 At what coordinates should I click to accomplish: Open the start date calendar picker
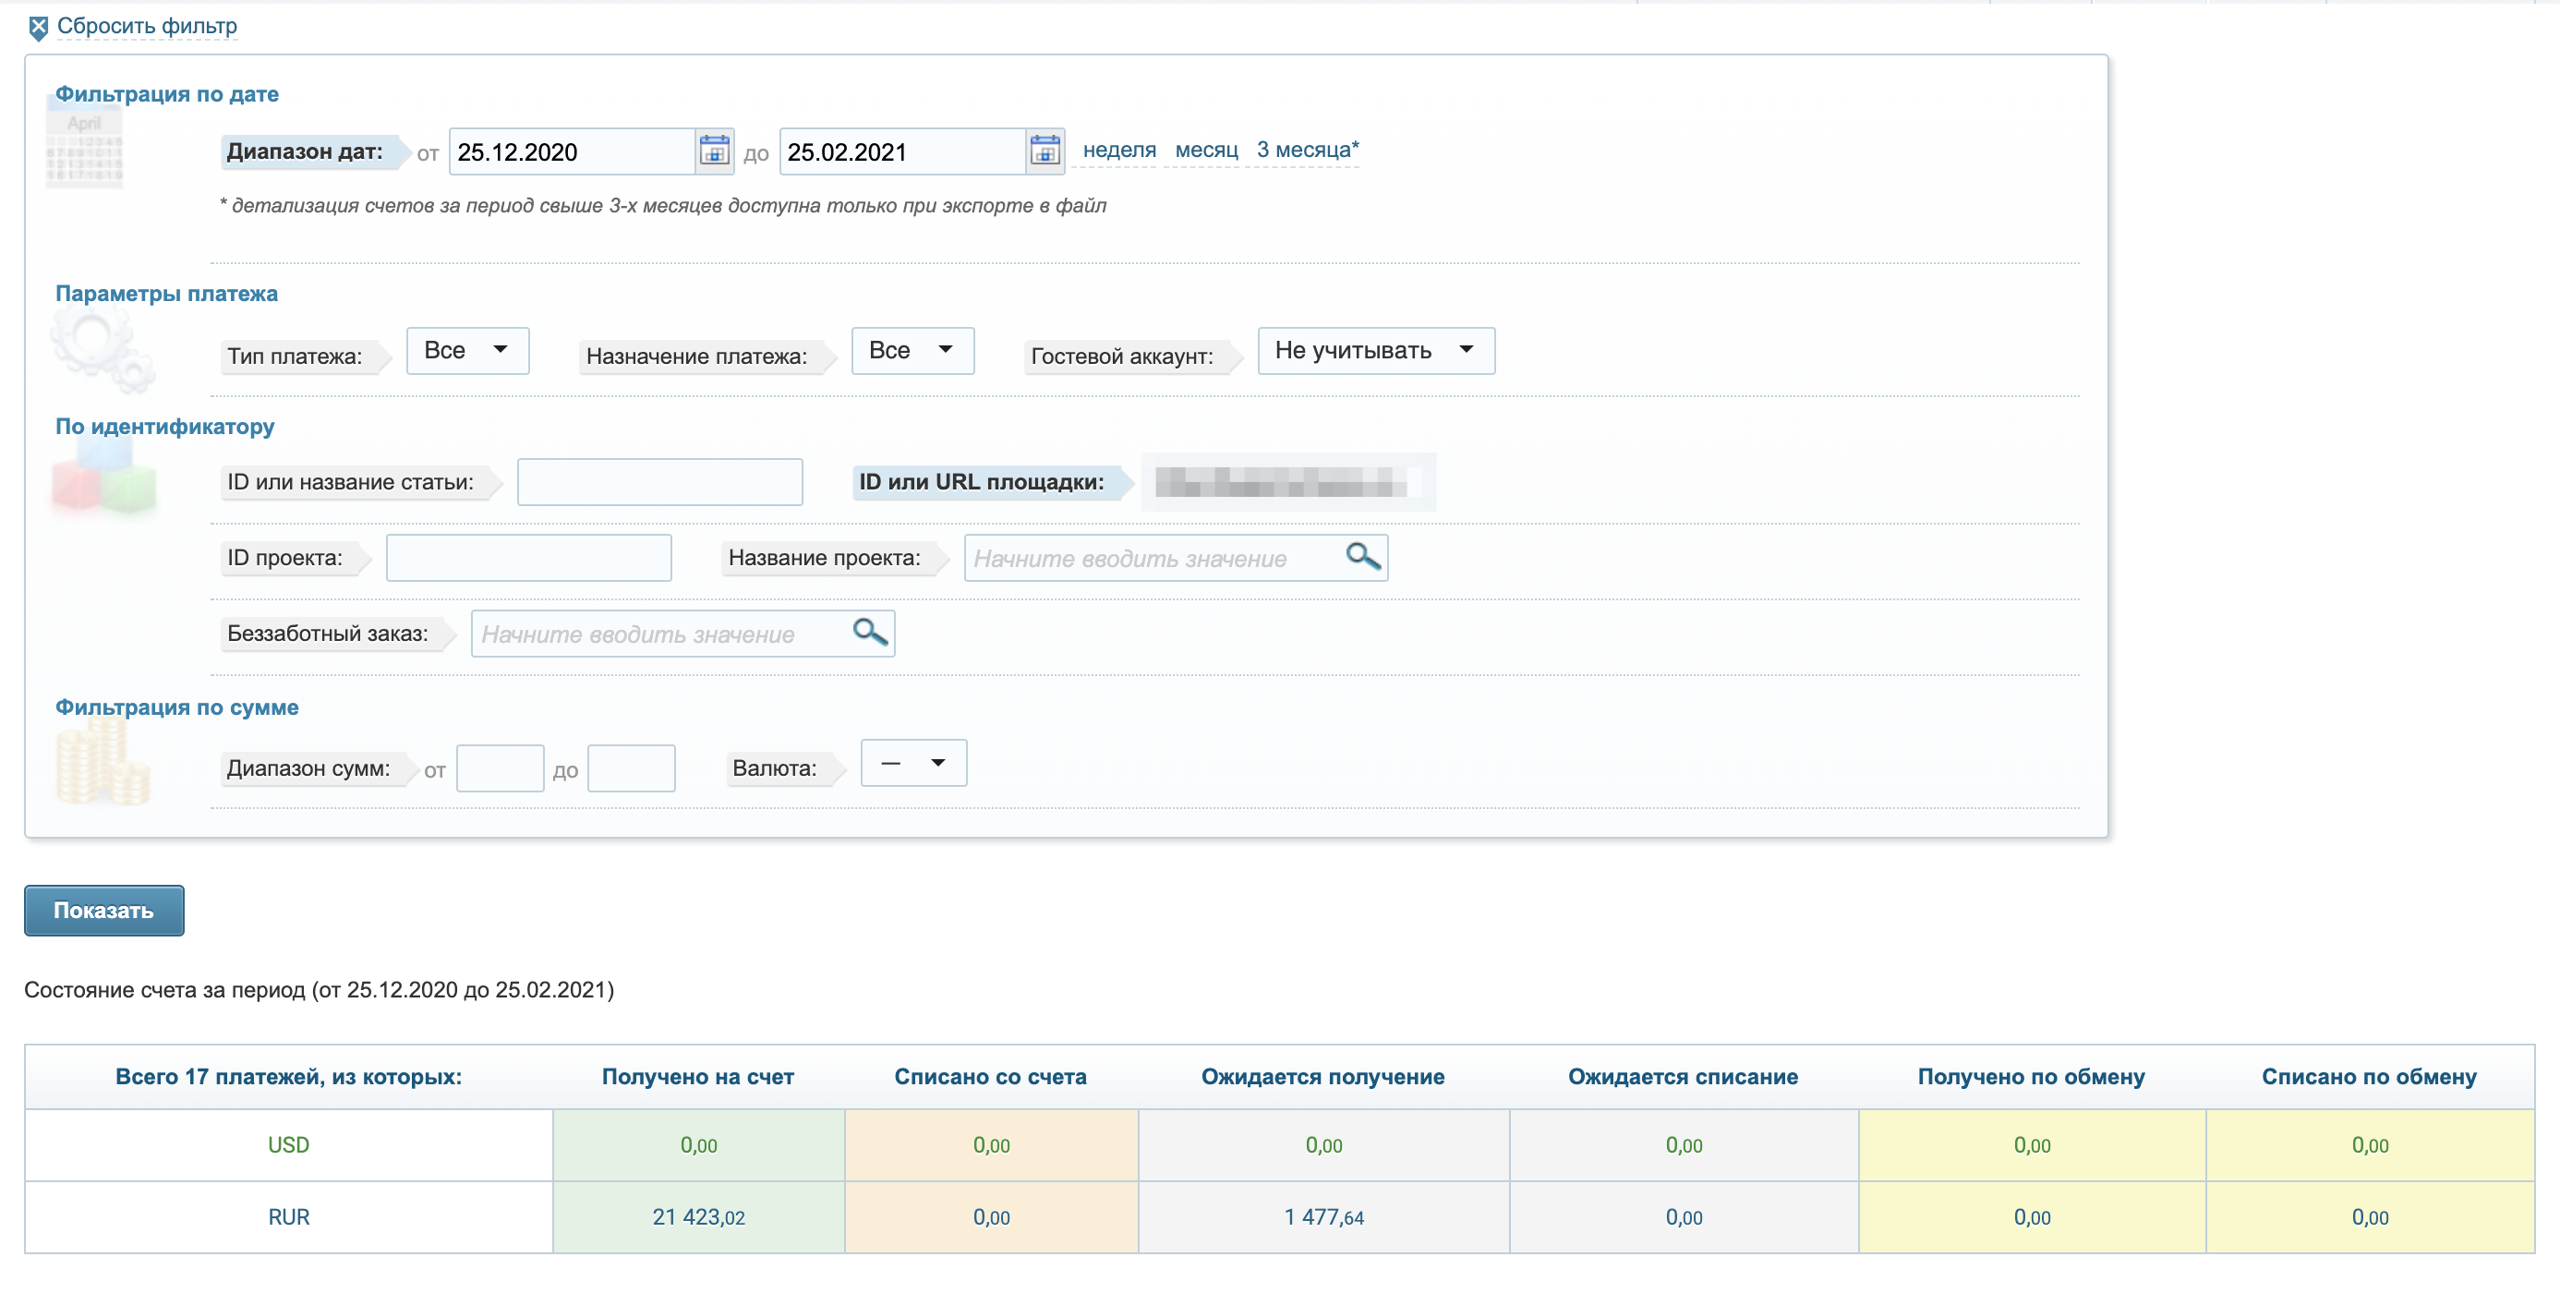coord(714,151)
